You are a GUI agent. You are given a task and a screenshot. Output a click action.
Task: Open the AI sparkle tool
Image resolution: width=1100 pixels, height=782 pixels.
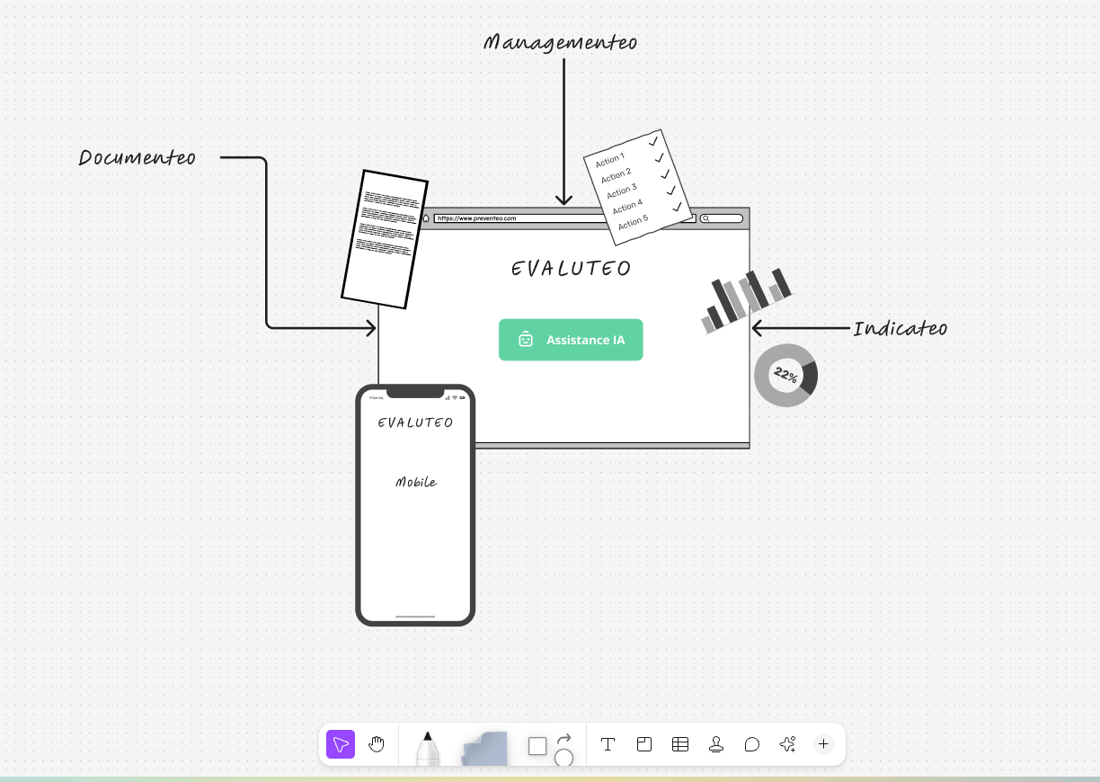point(788,744)
